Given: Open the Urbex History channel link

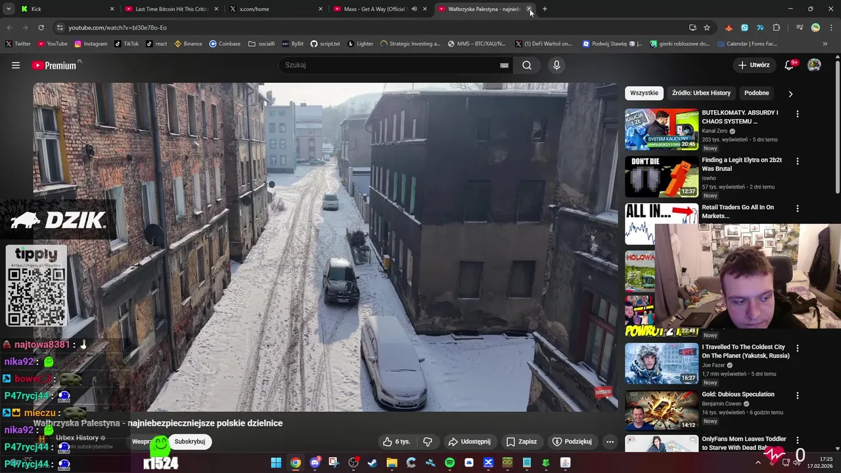Looking at the screenshot, I should 77,438.
